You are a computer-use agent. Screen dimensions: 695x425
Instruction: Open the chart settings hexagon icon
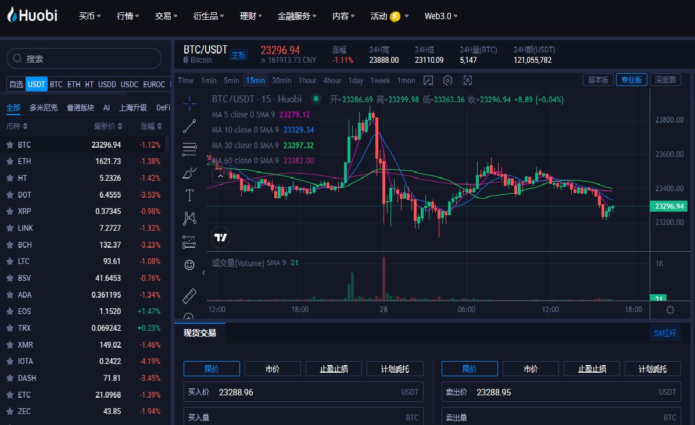pyautogui.click(x=447, y=80)
